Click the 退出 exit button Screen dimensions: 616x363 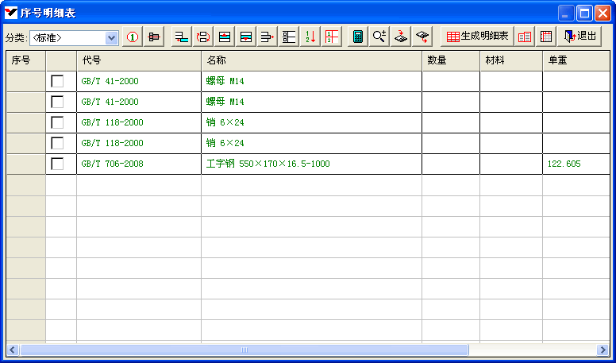coord(580,37)
